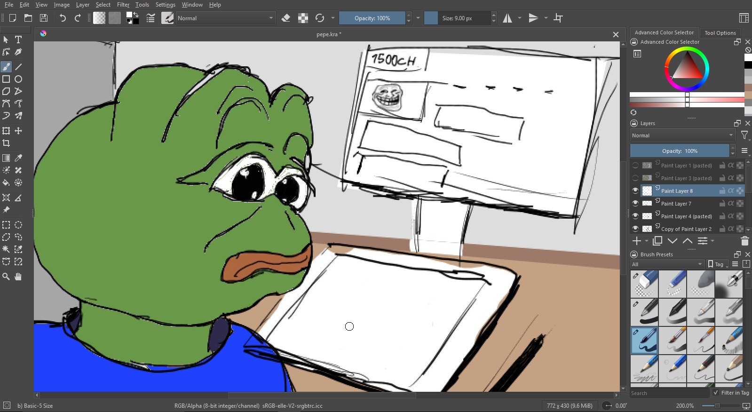
Task: Open the Filter menu
Action: click(123, 5)
